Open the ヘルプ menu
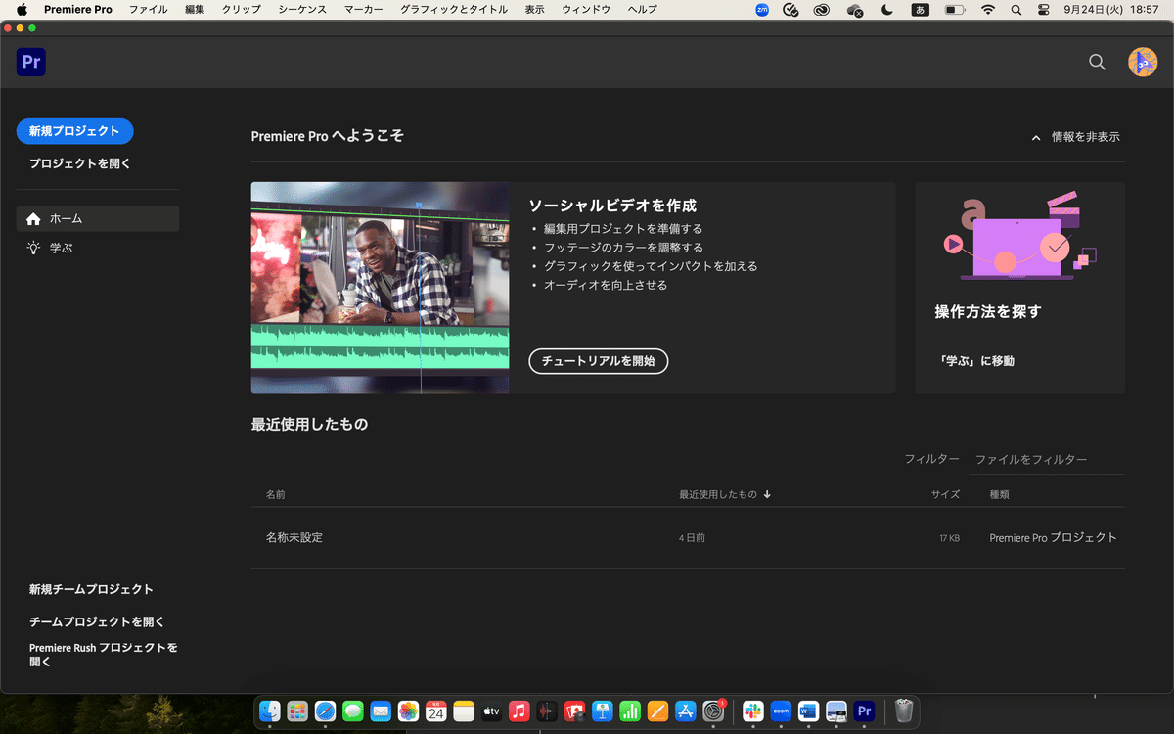The image size is (1174, 734). (x=642, y=10)
